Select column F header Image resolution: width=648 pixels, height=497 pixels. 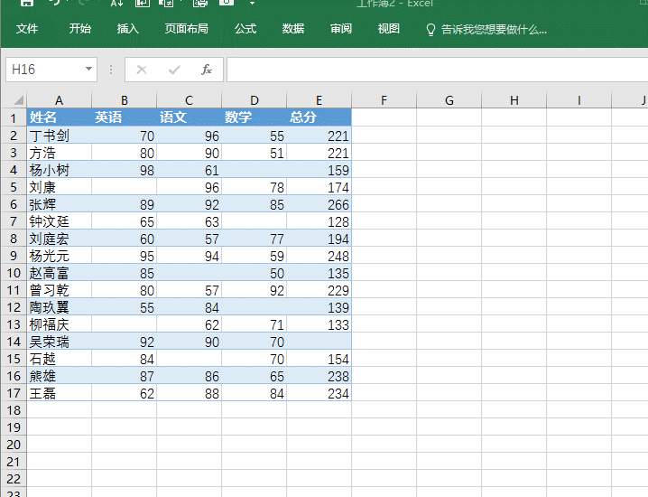(384, 100)
